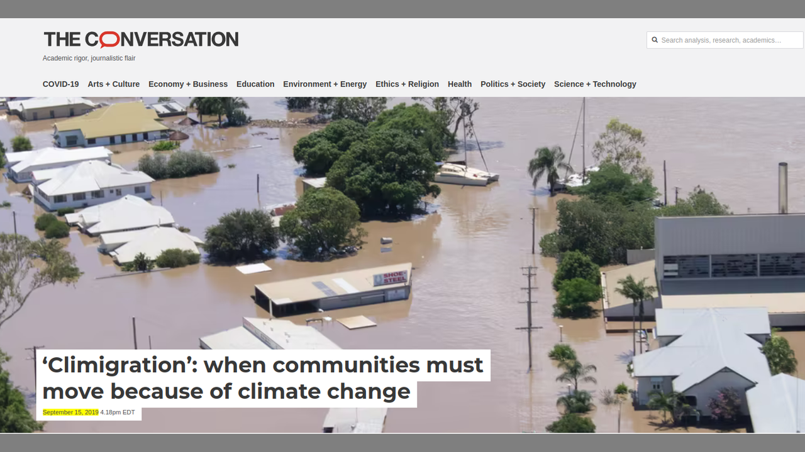Click the 'Climigration' article headline
Screen dimensions: 805x452
262,378
